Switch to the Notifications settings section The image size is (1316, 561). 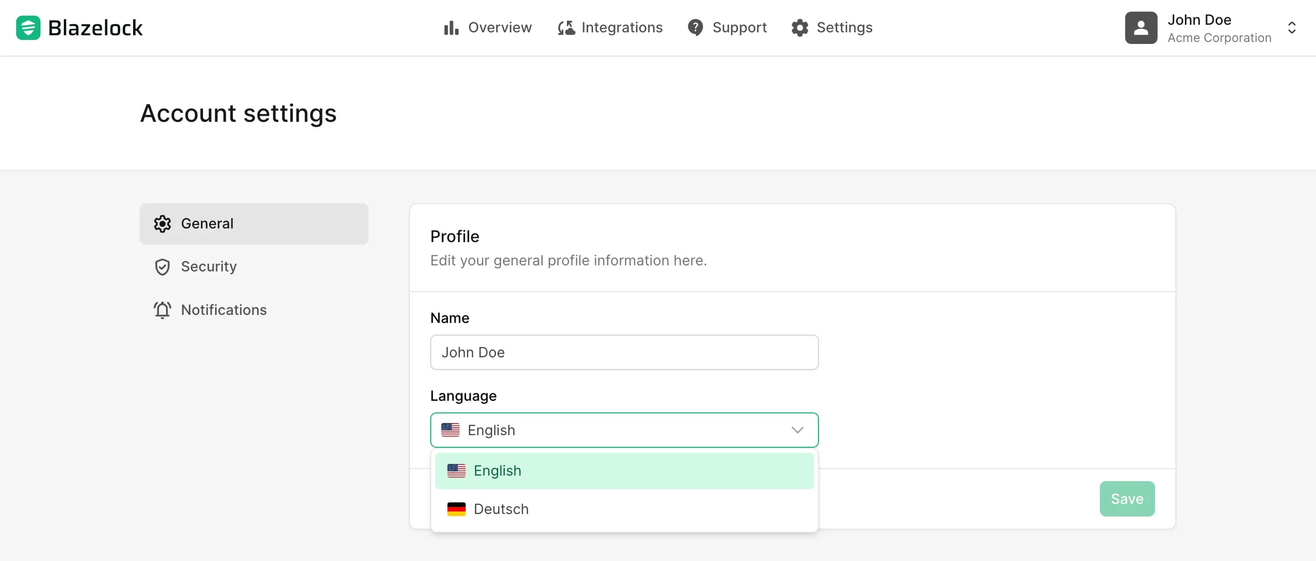click(x=224, y=310)
